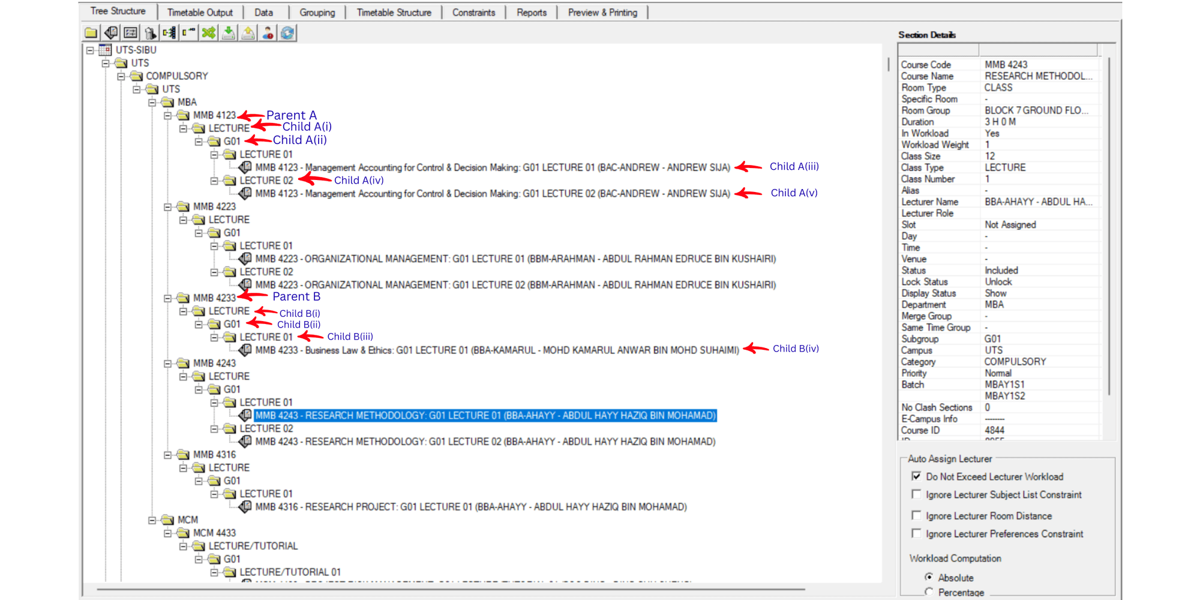Switch to the Timetable Output tab
Screen dimensions: 1200x600
(200, 13)
